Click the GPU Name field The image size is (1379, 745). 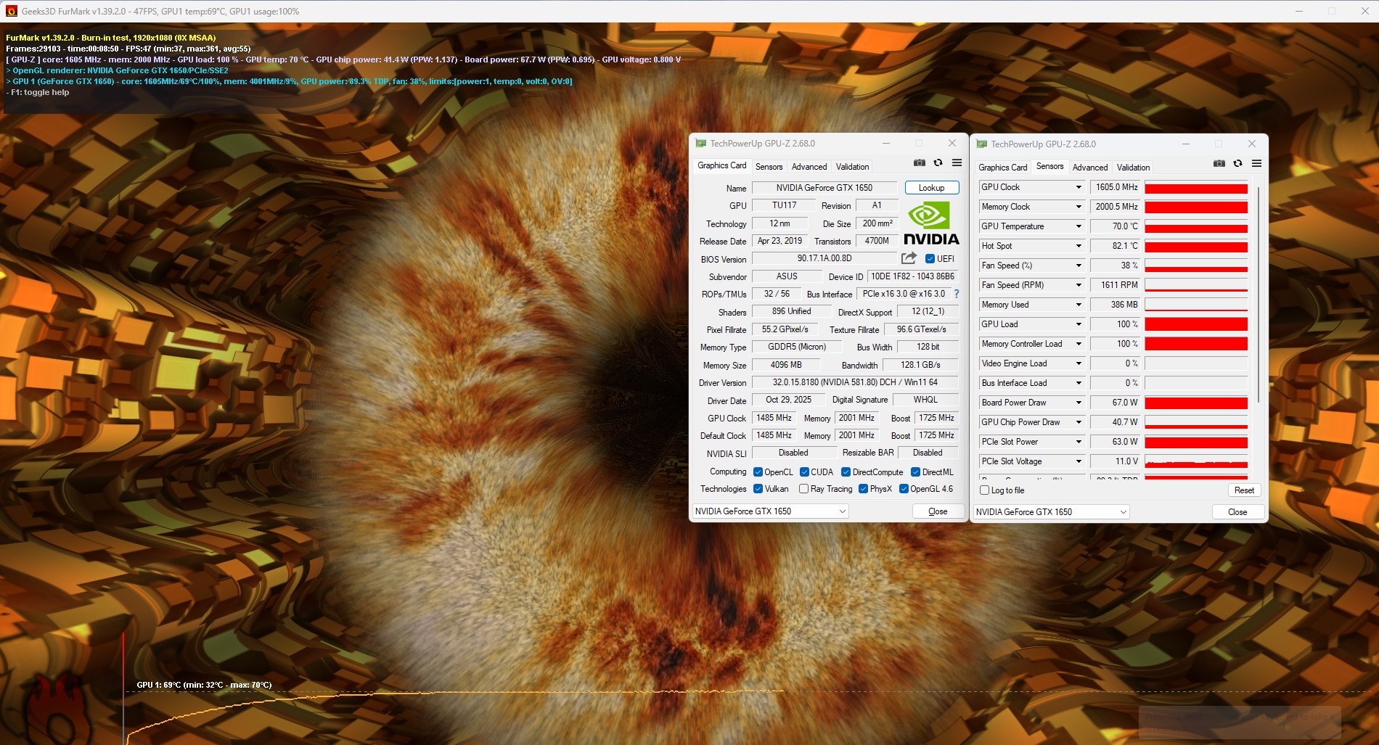click(824, 188)
